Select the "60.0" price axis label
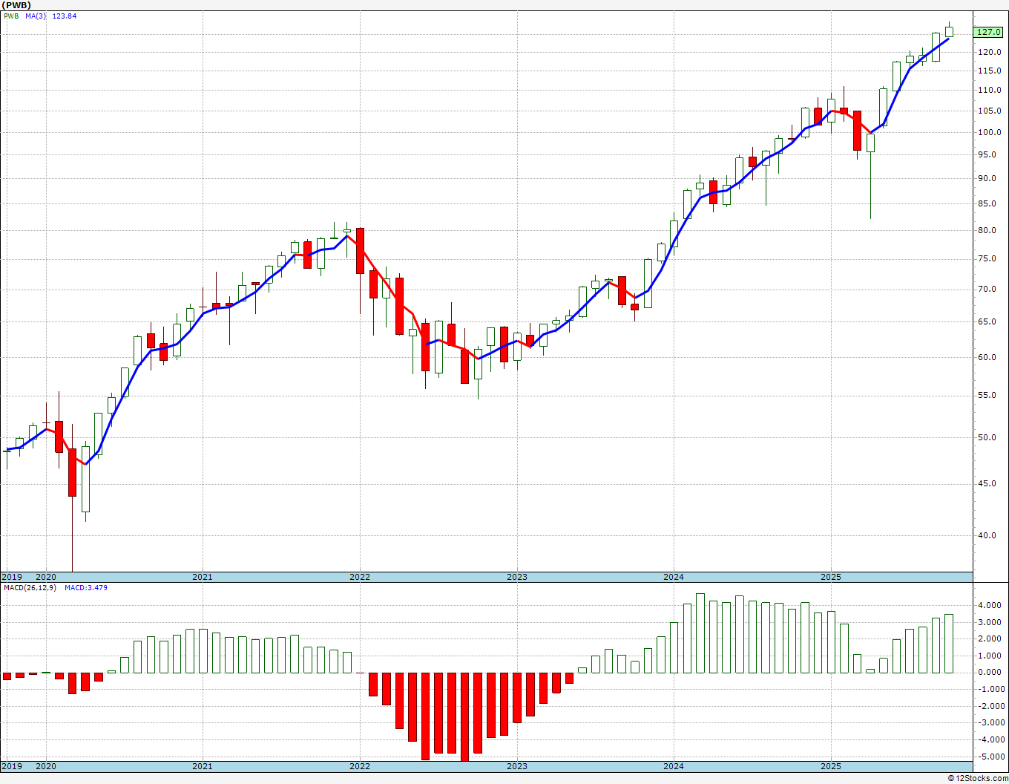The image size is (1009, 784). 987,357
